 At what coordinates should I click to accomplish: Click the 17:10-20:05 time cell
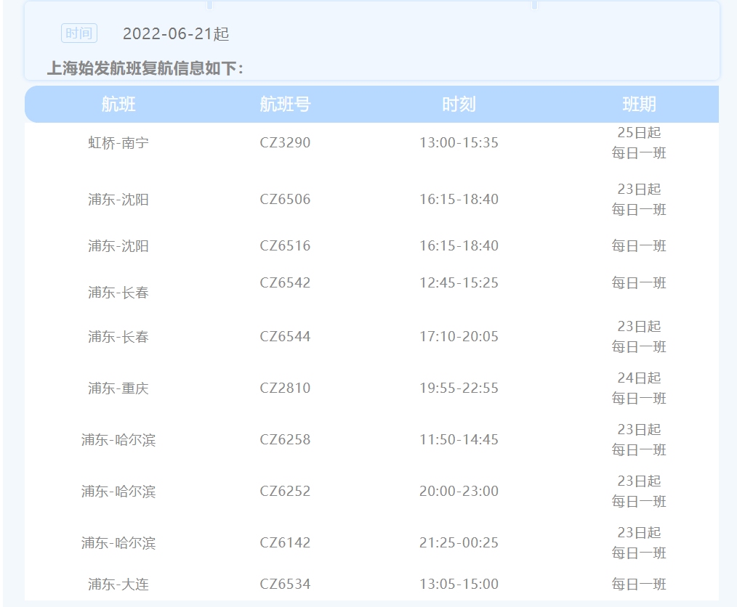(x=459, y=336)
